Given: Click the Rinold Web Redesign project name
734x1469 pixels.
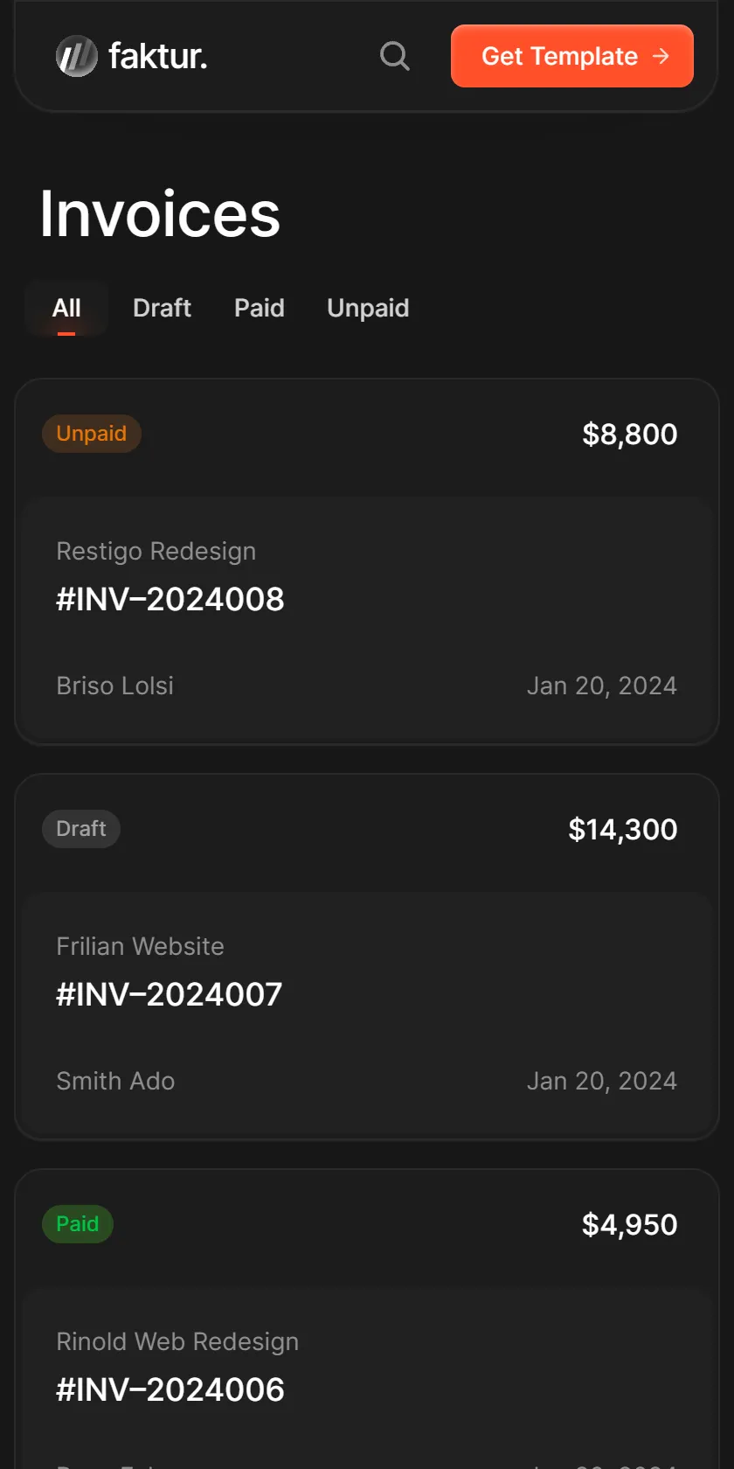Looking at the screenshot, I should click(x=177, y=1341).
